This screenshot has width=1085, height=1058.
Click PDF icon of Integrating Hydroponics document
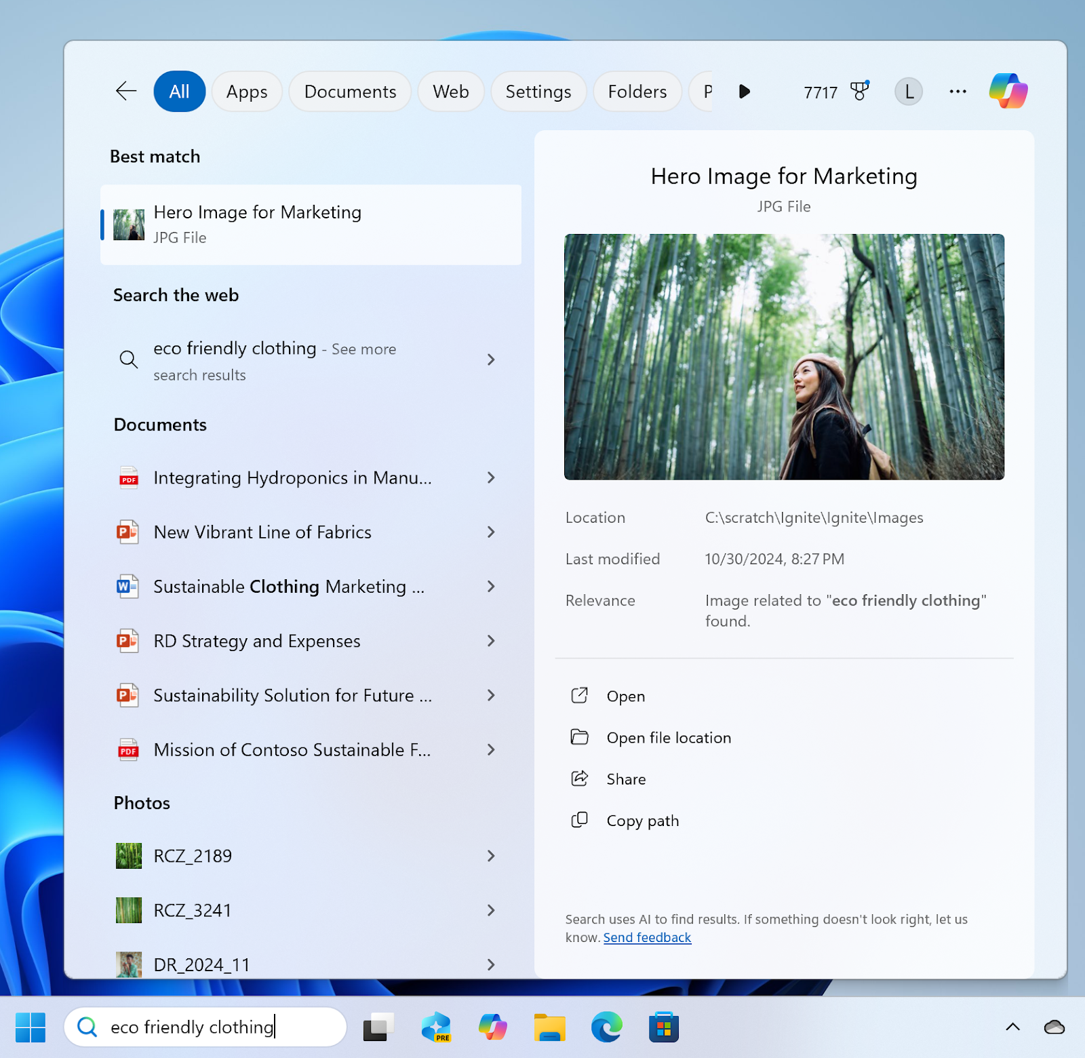[128, 478]
